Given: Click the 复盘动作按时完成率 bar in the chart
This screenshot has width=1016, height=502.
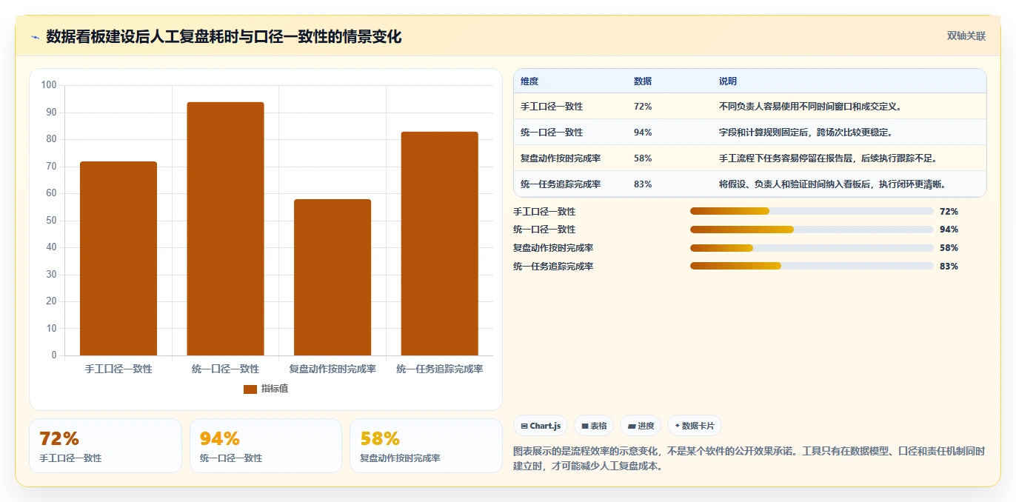Looking at the screenshot, I should click(x=332, y=277).
